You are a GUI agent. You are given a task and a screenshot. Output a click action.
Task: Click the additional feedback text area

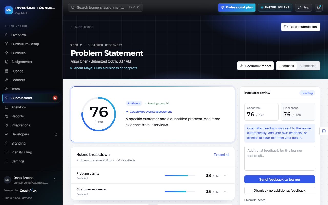click(280, 158)
